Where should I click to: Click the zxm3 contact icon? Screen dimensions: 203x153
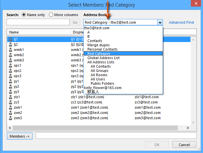point(11,118)
